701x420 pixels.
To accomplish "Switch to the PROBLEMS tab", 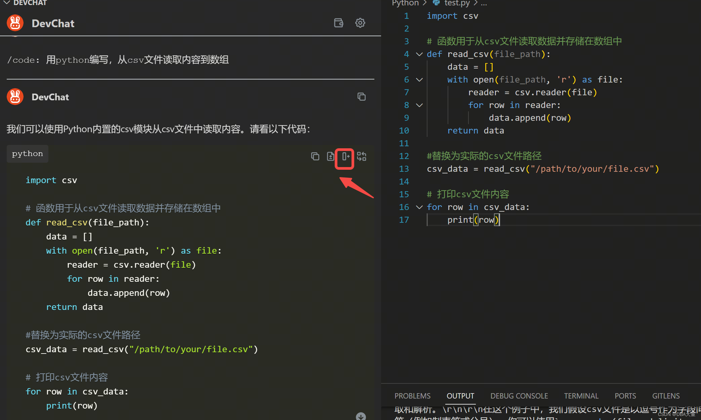I will pyautogui.click(x=412, y=396).
